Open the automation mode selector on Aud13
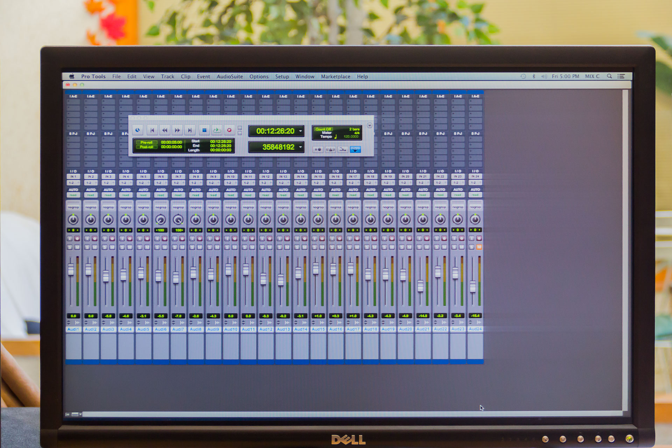 point(283,195)
